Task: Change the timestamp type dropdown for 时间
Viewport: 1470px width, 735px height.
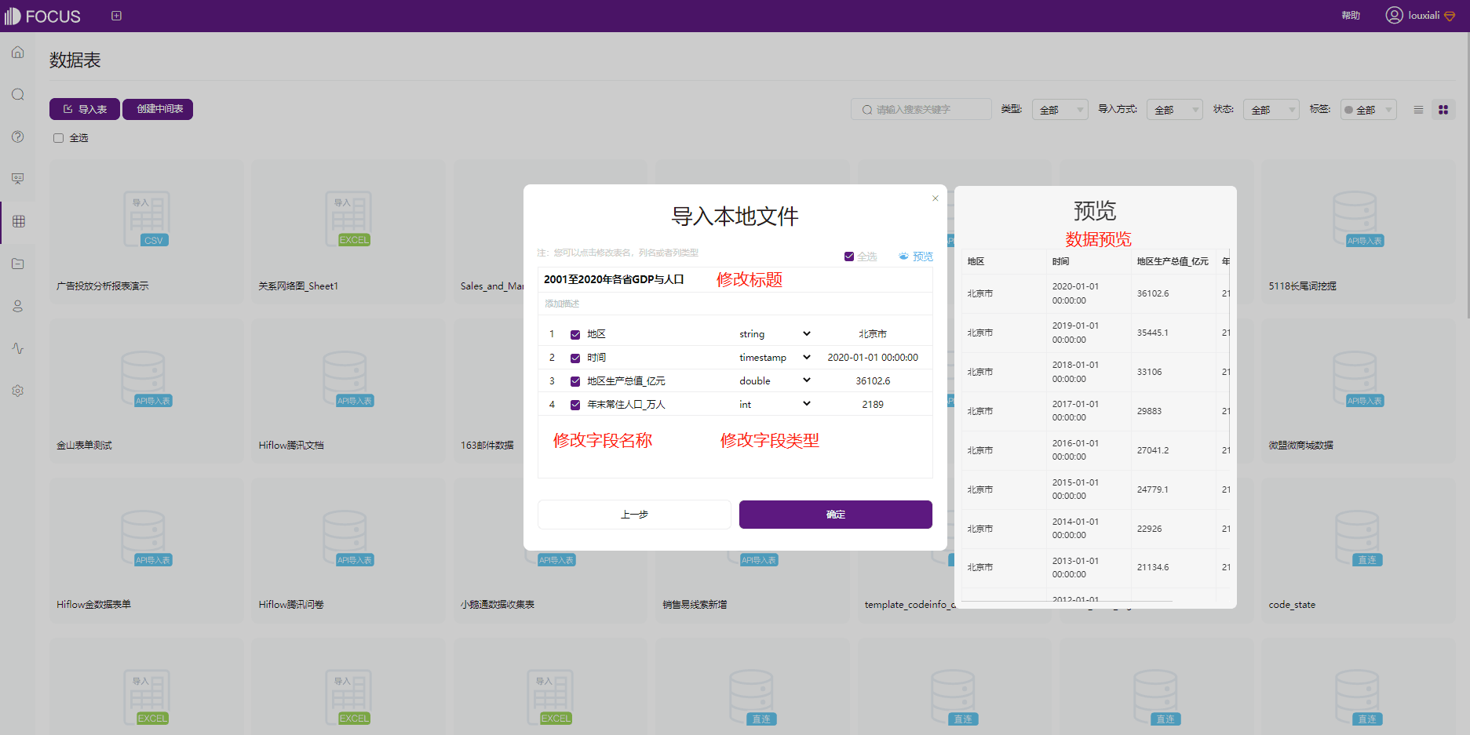Action: [x=775, y=358]
